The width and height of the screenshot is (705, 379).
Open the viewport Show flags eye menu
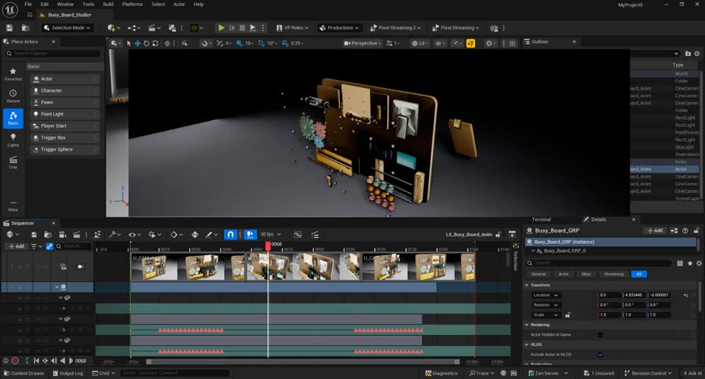tap(440, 43)
